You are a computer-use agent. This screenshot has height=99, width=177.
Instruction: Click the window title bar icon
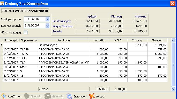click(x=2, y=3)
